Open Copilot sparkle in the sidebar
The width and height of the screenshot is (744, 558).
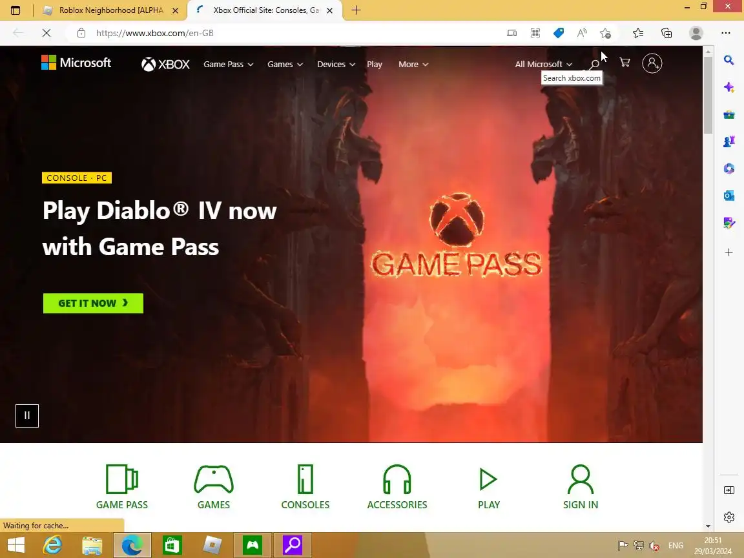[728, 87]
